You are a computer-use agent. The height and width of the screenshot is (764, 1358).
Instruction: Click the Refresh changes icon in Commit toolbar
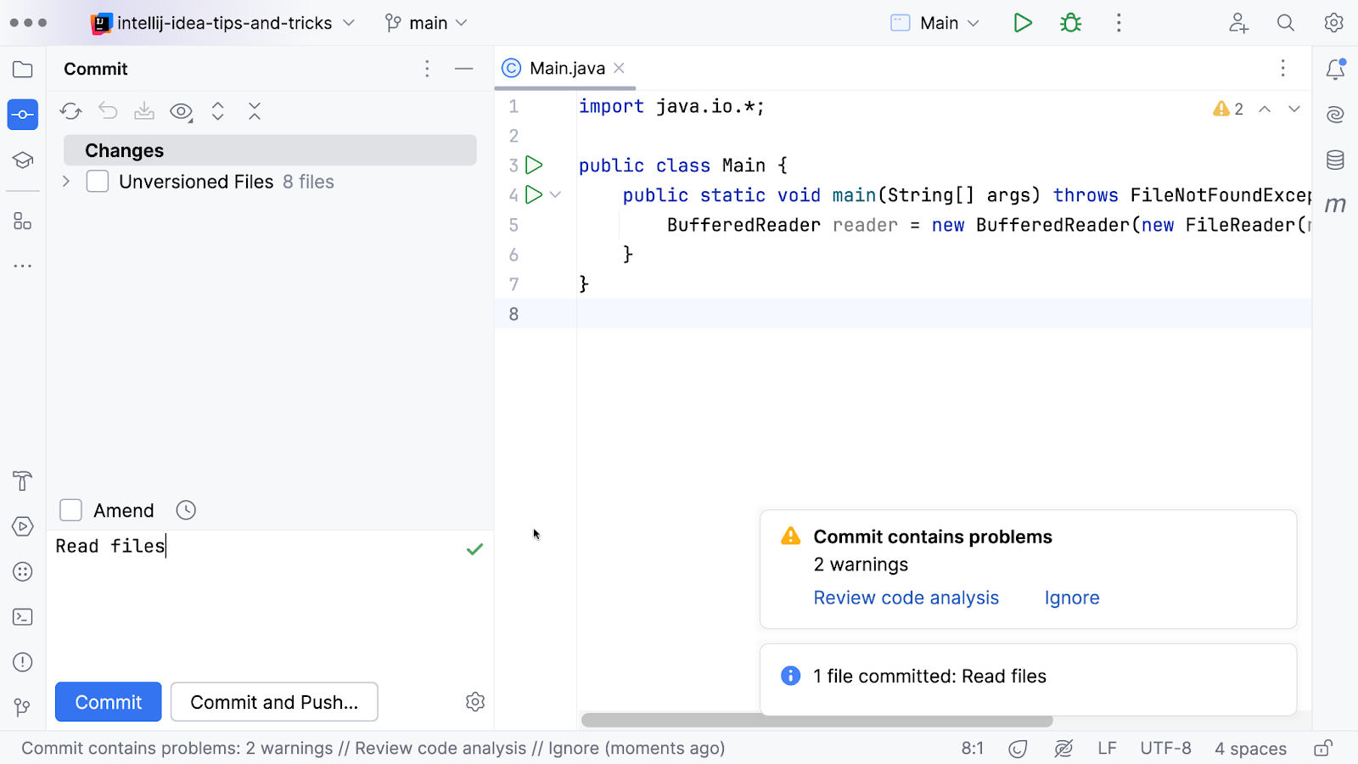pyautogui.click(x=70, y=111)
